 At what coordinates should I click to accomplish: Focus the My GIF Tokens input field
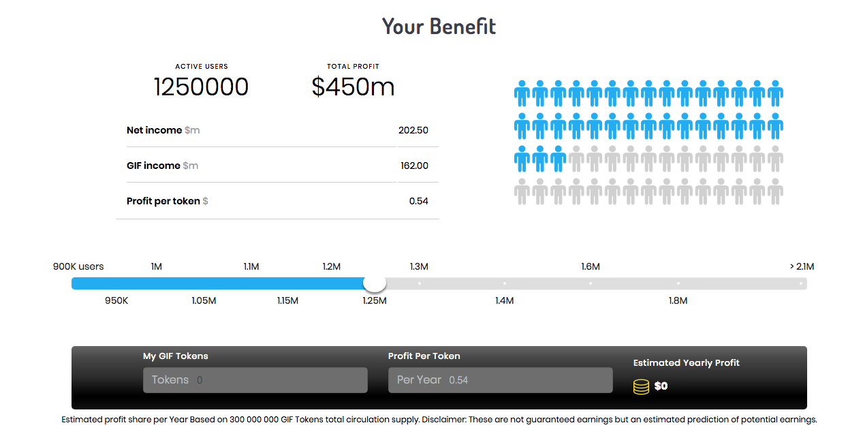(255, 380)
